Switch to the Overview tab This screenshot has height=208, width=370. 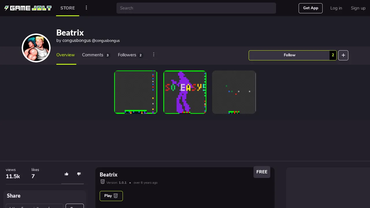[x=66, y=55]
